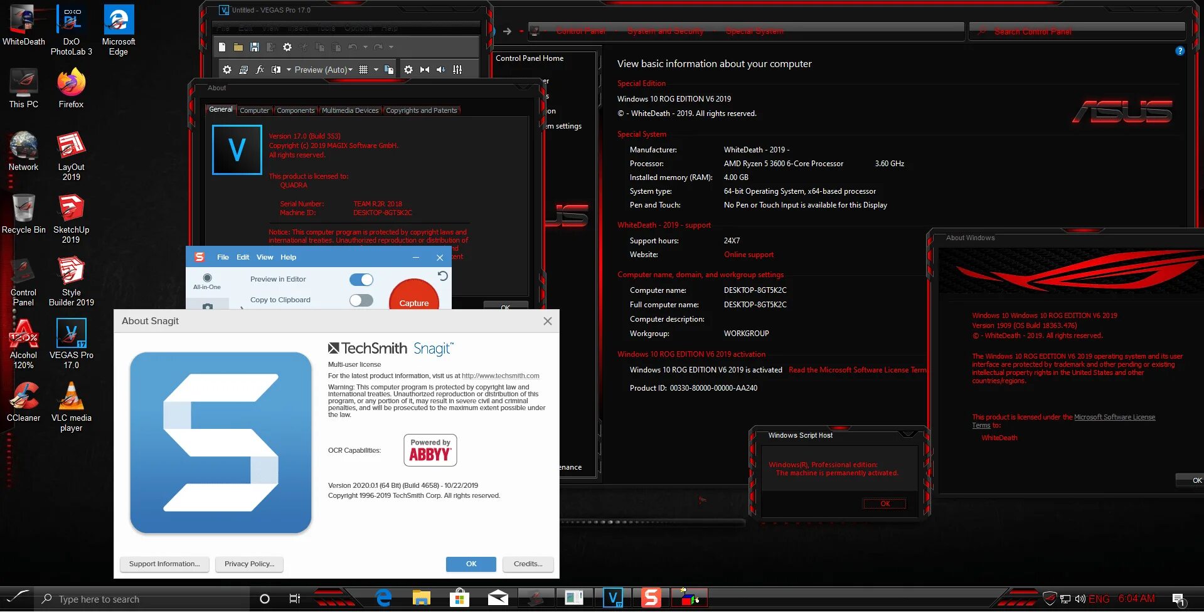
Task: Open VEGAS Pro 17.0 desktop shortcut
Action: 72,343
